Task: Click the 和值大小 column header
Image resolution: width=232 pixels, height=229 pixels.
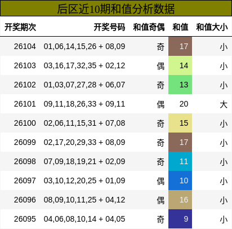Action: (212, 27)
